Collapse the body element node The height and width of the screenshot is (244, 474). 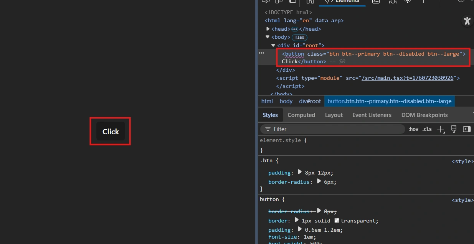point(268,37)
